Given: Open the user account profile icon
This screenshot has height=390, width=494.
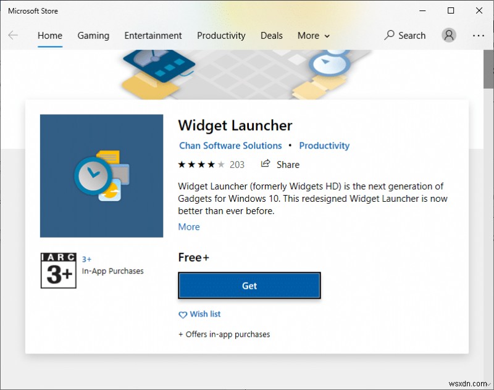Looking at the screenshot, I should coord(449,35).
